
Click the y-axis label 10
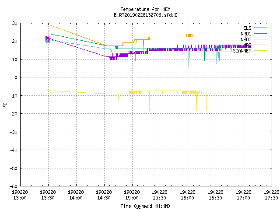(14, 59)
